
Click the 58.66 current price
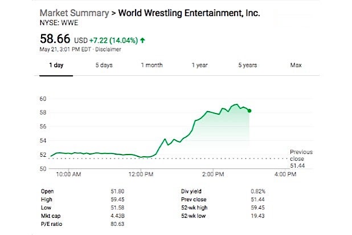point(56,39)
